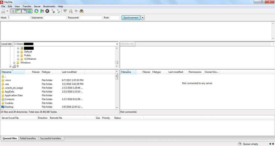Open the Local site path dropdown
This screenshot has height=146, width=275.
click(x=117, y=44)
